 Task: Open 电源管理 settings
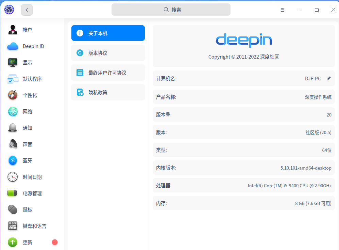click(x=32, y=193)
